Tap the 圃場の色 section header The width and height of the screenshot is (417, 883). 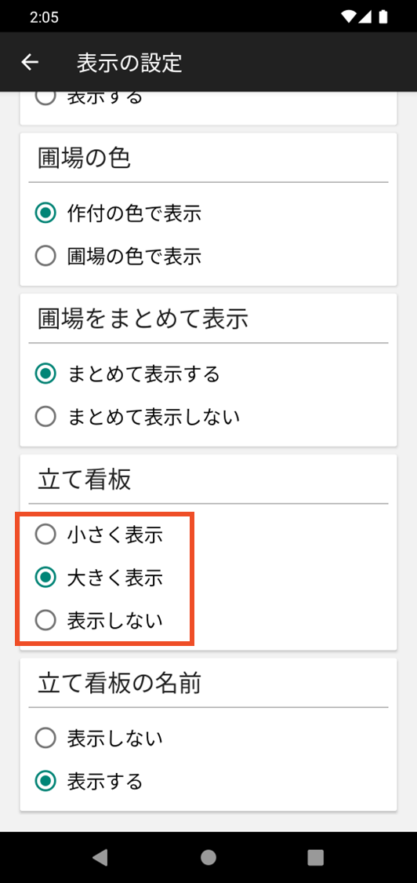click(85, 159)
